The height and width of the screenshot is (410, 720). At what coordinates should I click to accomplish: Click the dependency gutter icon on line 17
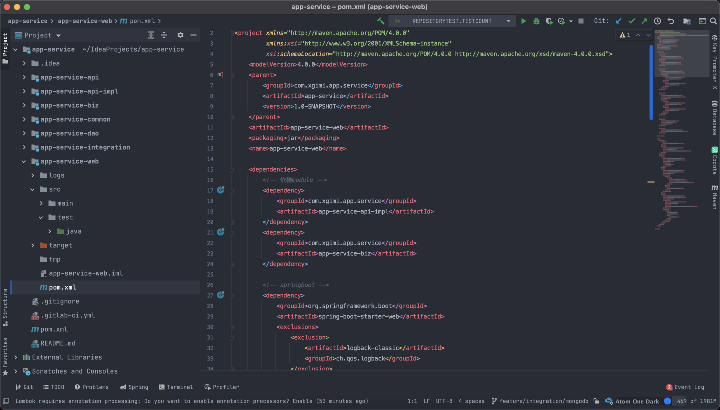(220, 190)
